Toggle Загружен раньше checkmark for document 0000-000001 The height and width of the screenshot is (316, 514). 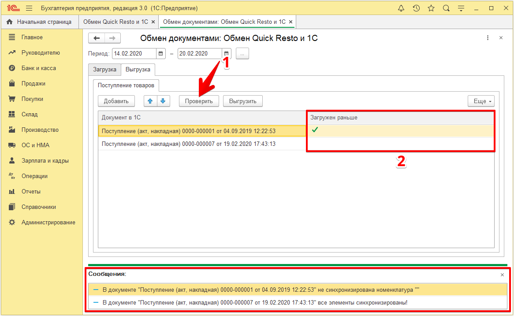pyautogui.click(x=315, y=130)
